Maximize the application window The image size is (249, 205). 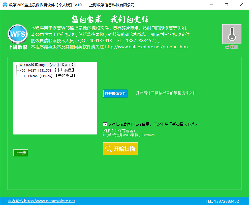(x=226, y=5)
